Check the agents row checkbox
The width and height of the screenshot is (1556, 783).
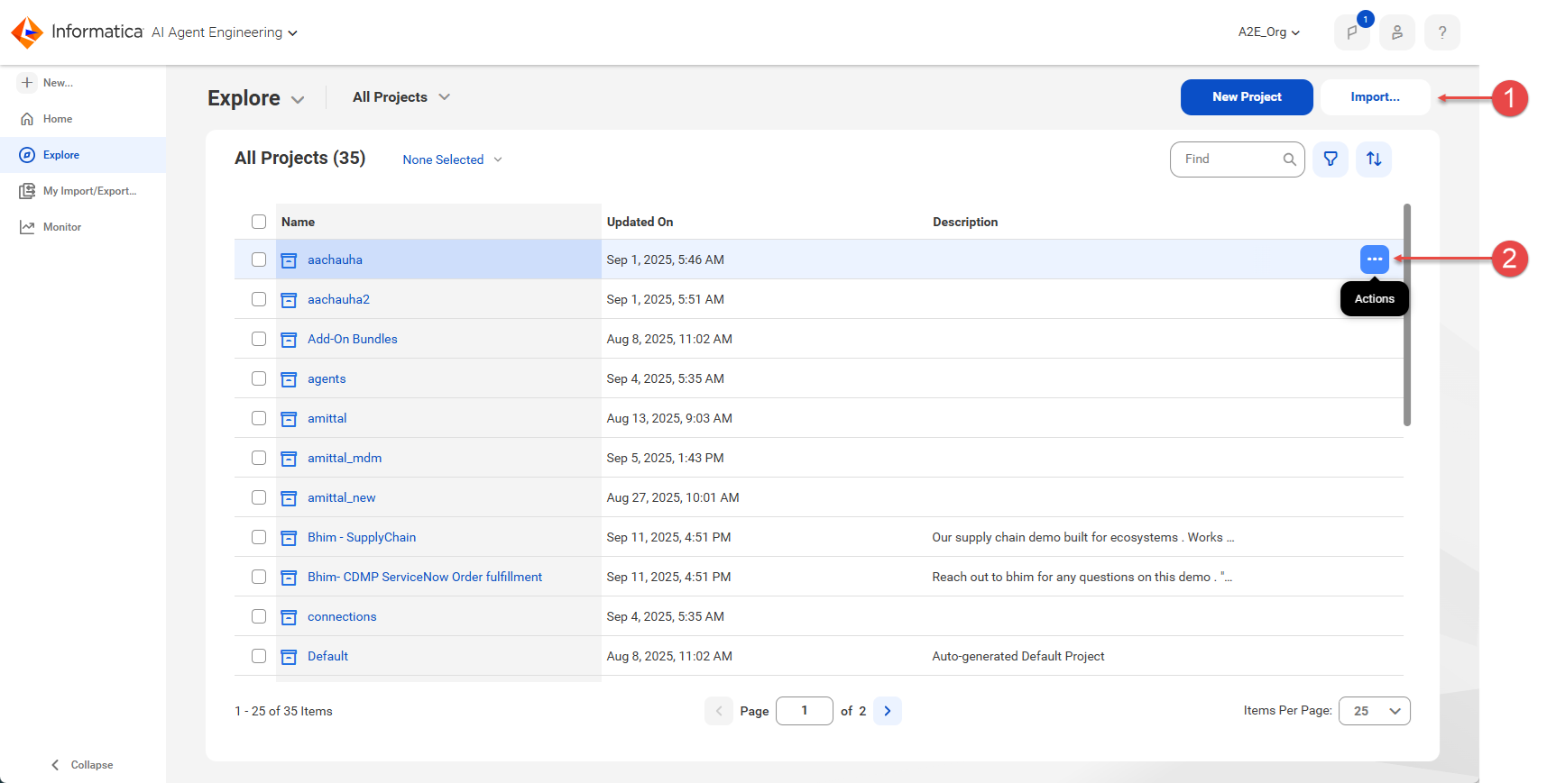[x=259, y=378]
